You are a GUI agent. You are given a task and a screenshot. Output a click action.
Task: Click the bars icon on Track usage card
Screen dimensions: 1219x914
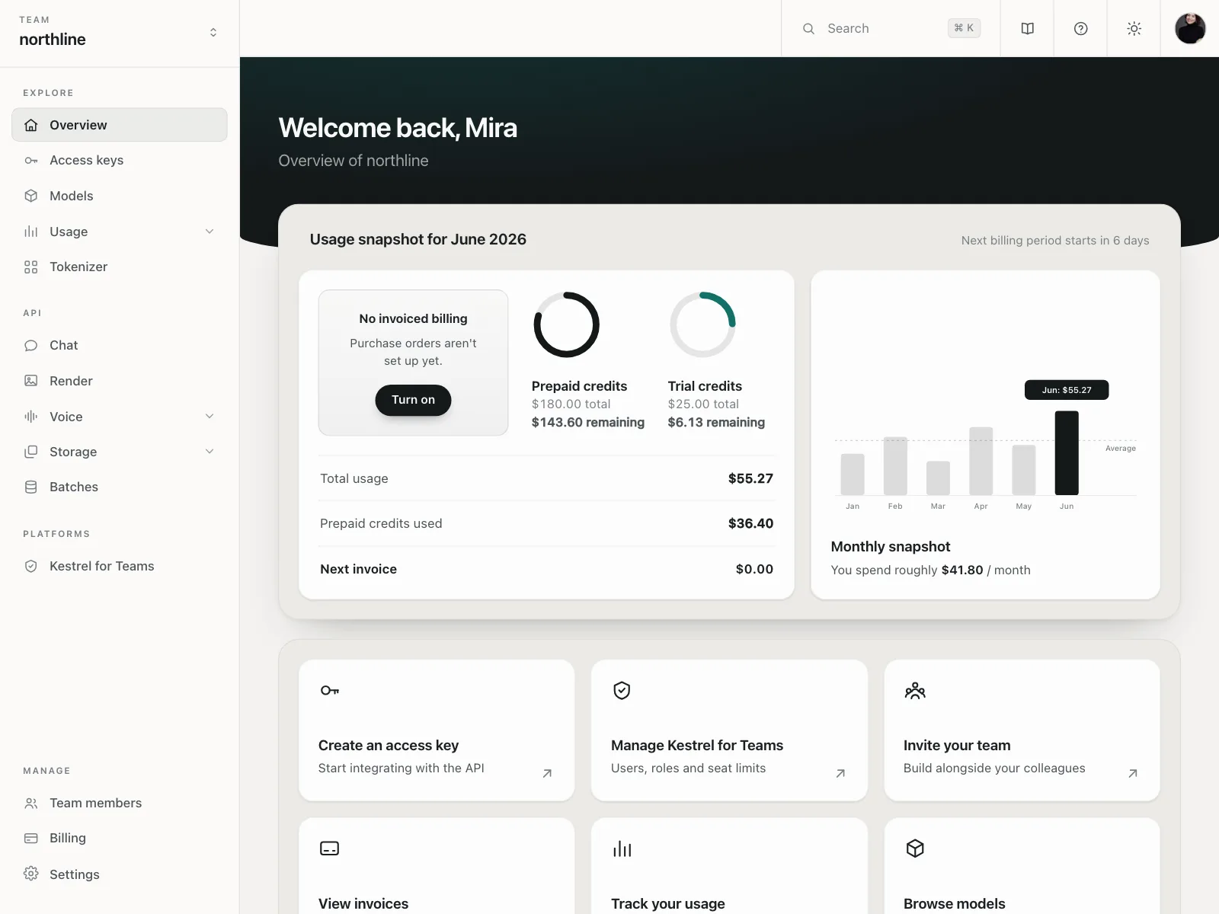622,848
